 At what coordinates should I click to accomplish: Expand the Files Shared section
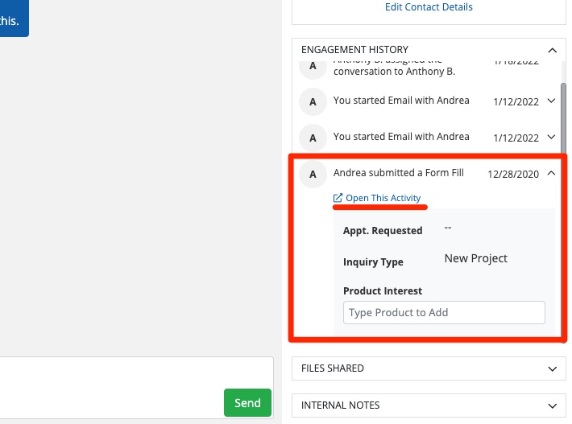pyautogui.click(x=552, y=368)
